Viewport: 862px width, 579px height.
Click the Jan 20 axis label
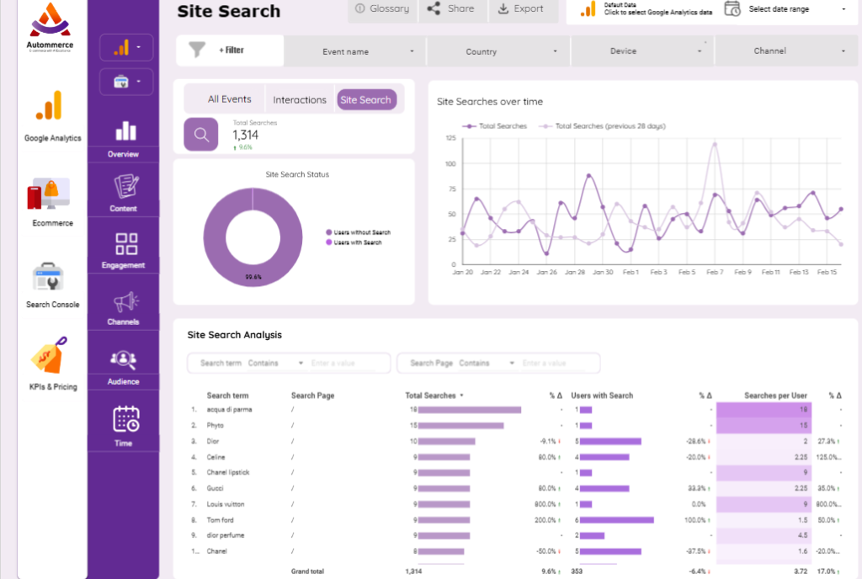pyautogui.click(x=462, y=272)
